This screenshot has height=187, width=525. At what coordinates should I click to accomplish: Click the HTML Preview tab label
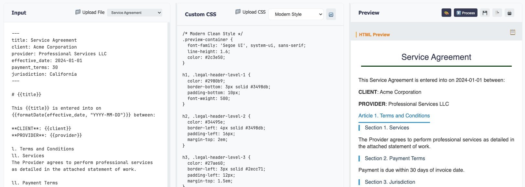[x=374, y=35]
